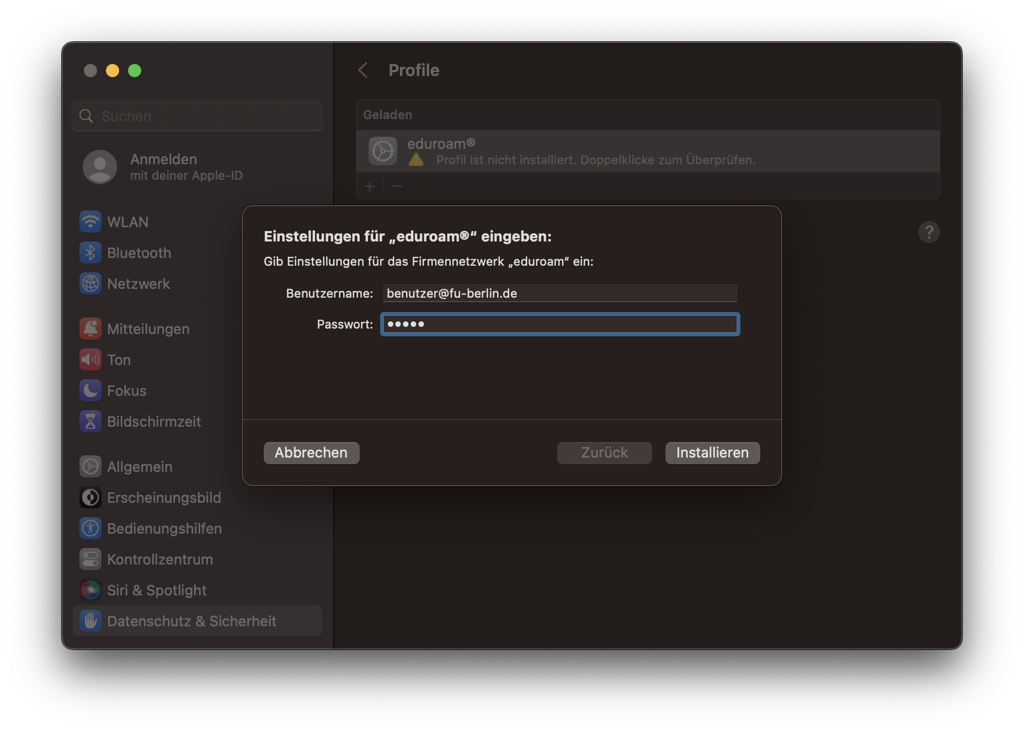Click the Zurück button

click(x=604, y=453)
